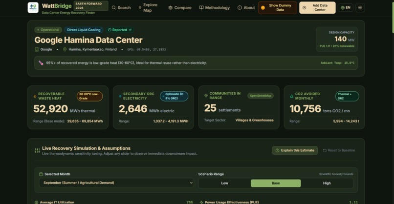Click the Add Data Center button
394x204 pixels.
(x=317, y=7)
